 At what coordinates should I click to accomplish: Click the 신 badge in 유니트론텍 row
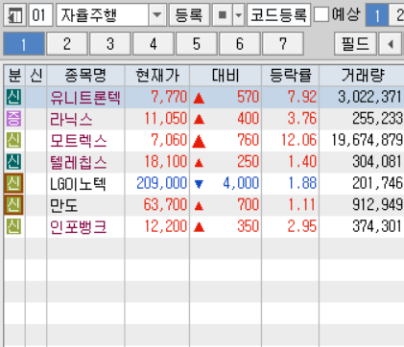tap(13, 97)
